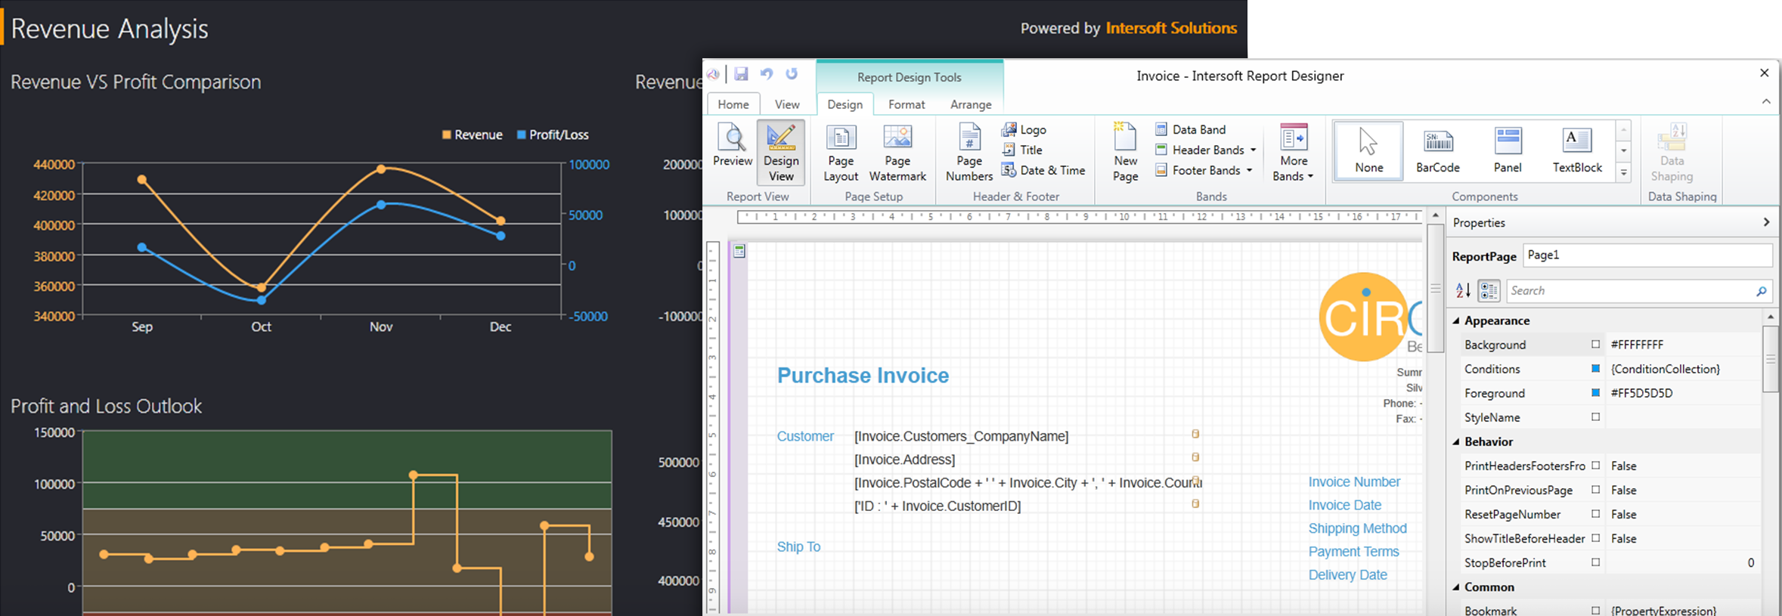
Task: Add a Page Watermark
Action: click(x=897, y=153)
